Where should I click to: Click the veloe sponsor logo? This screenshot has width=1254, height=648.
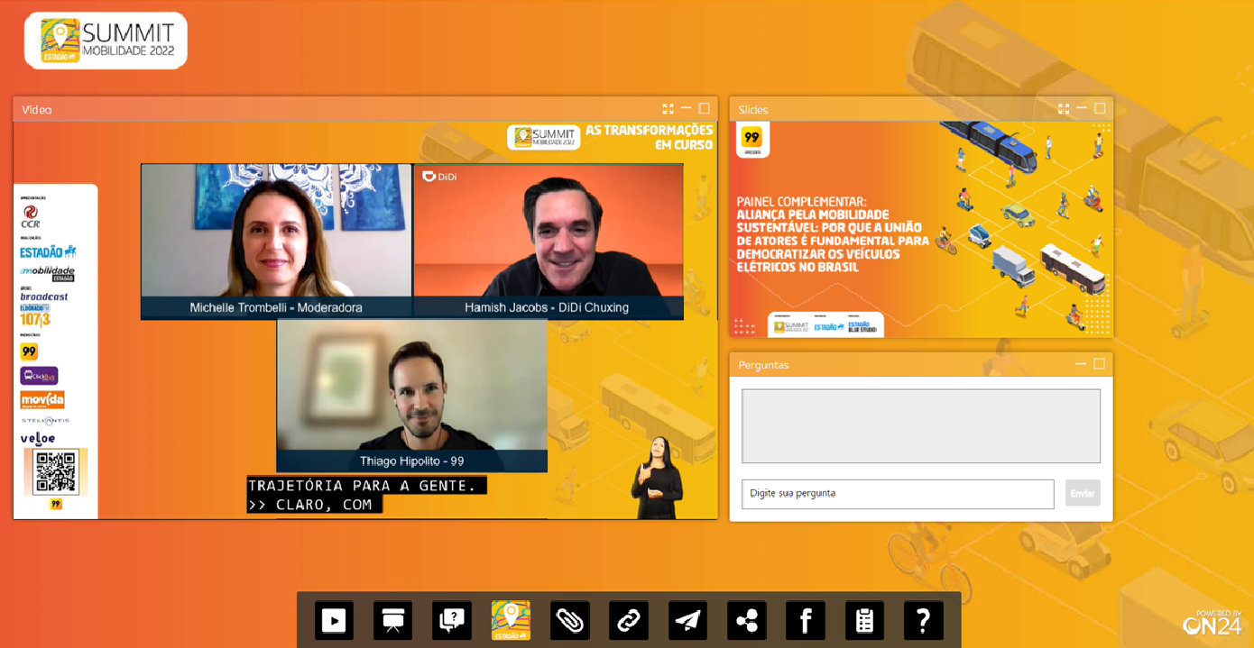tap(38, 438)
